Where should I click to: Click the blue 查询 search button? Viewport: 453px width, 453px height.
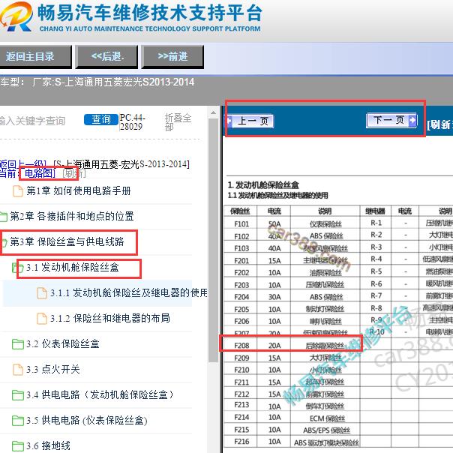point(101,119)
